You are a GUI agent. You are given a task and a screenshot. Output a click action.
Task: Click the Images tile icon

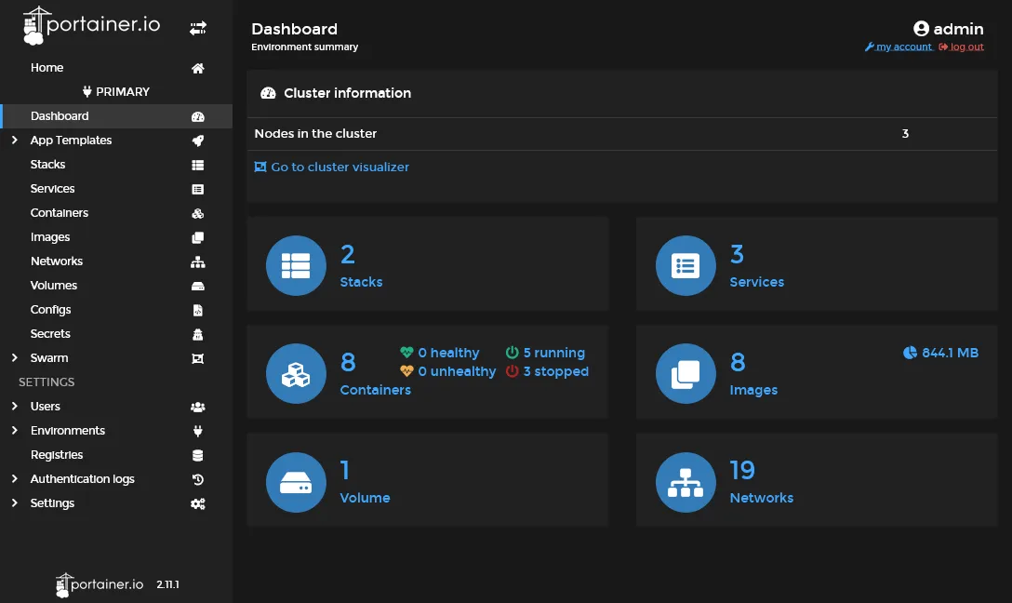(x=686, y=373)
